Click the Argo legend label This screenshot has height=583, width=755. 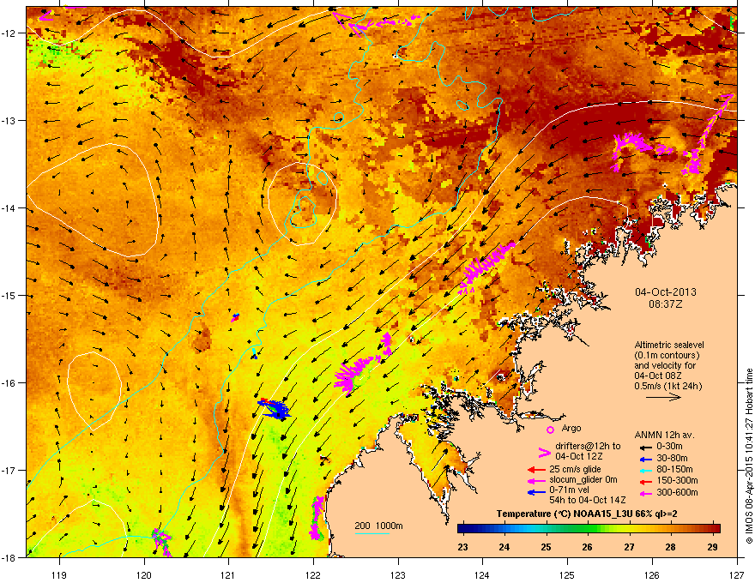571,428
